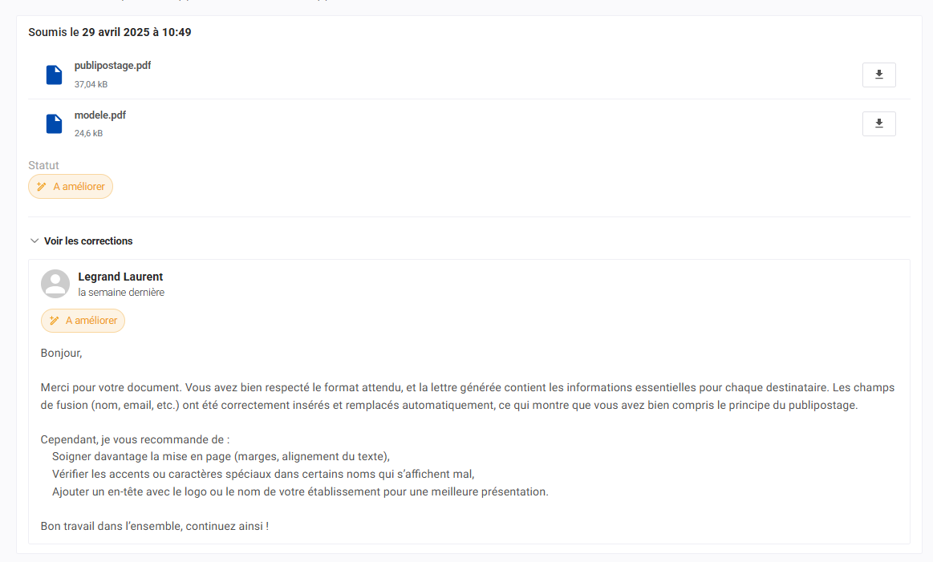Click the pencil icon in the Statut badge
933x562 pixels.
point(42,187)
